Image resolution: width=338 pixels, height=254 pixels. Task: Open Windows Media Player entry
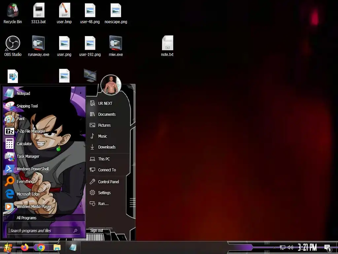[44, 206]
